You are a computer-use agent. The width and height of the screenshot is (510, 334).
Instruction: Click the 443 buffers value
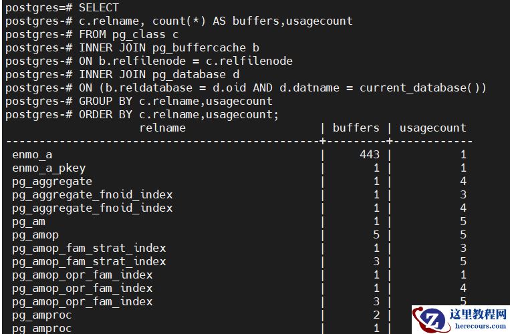[370, 155]
